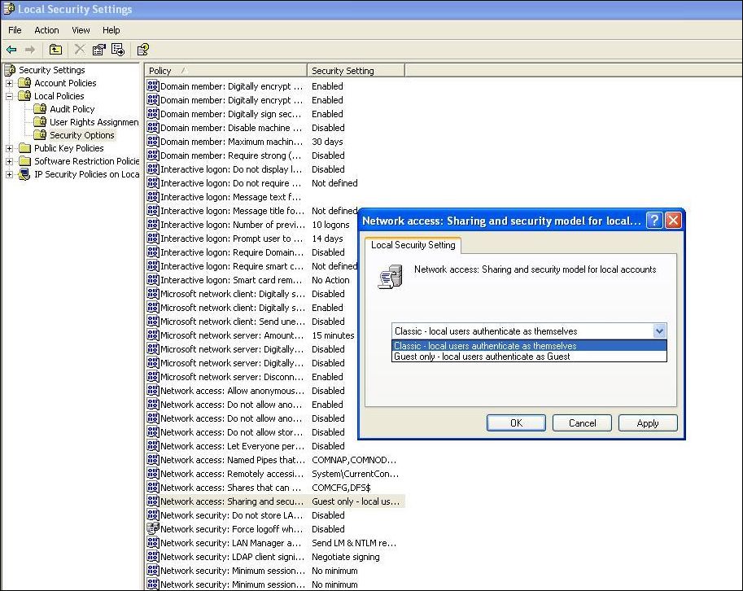Open the Properties toolbar icon

tap(99, 50)
